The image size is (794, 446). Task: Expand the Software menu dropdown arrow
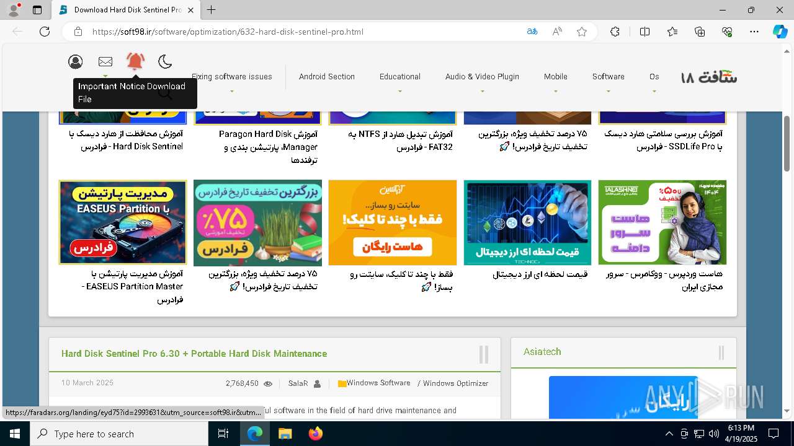click(609, 92)
